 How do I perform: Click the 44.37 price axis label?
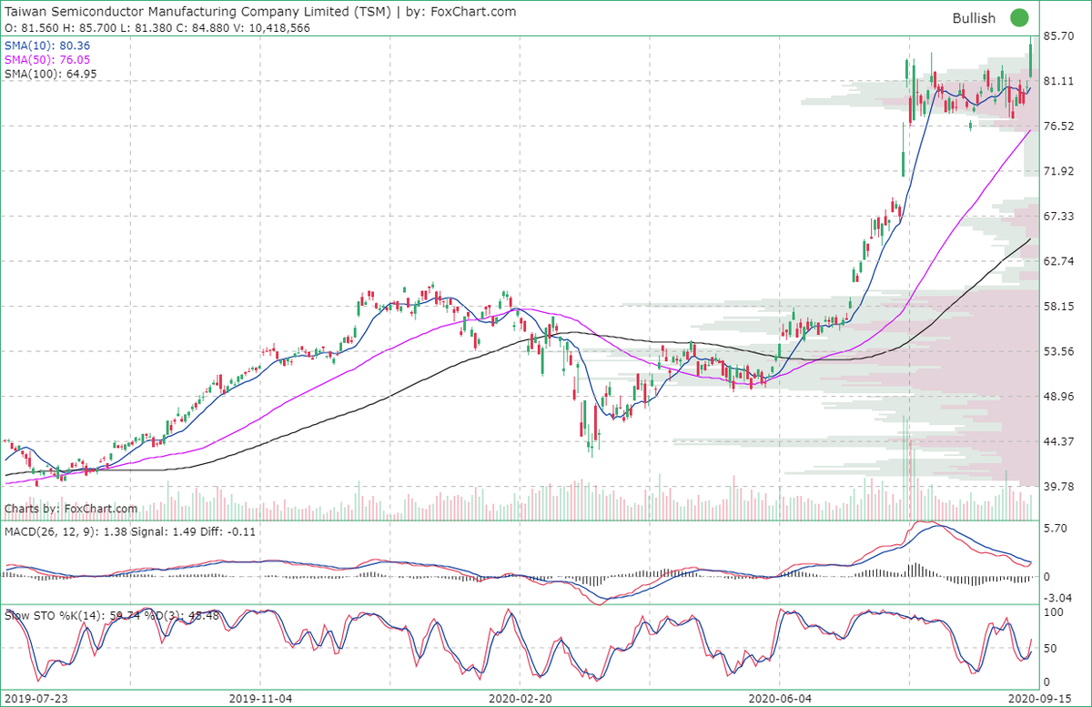tap(1059, 441)
